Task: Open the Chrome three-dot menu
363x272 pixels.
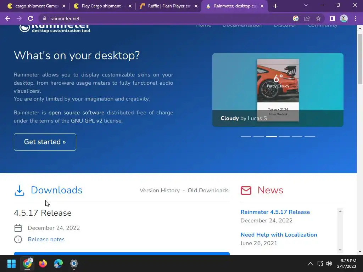Action: pyautogui.click(x=355, y=18)
